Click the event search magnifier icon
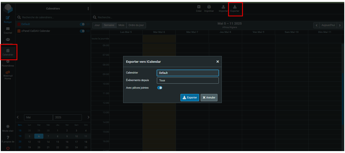Image resolution: width=345 pixels, height=153 pixels. click(x=95, y=17)
